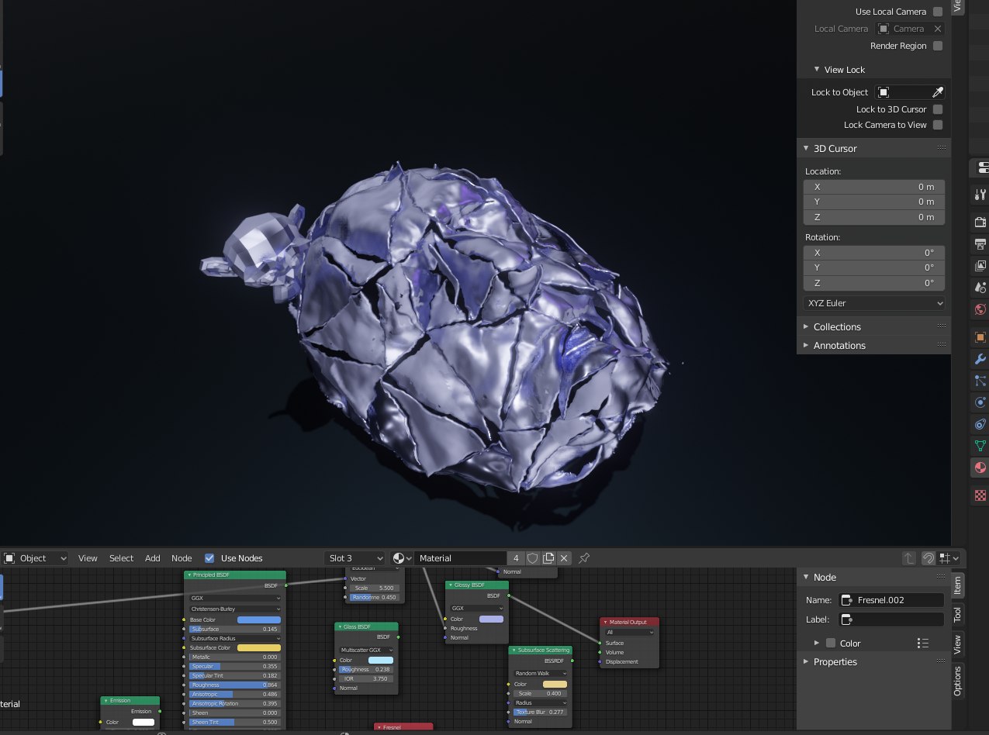This screenshot has height=735, width=989.
Task: Open the Add menu in node editor
Action: 153,558
